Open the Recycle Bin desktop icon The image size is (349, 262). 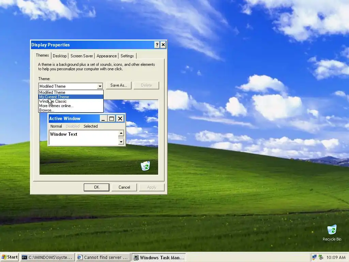[332, 233]
